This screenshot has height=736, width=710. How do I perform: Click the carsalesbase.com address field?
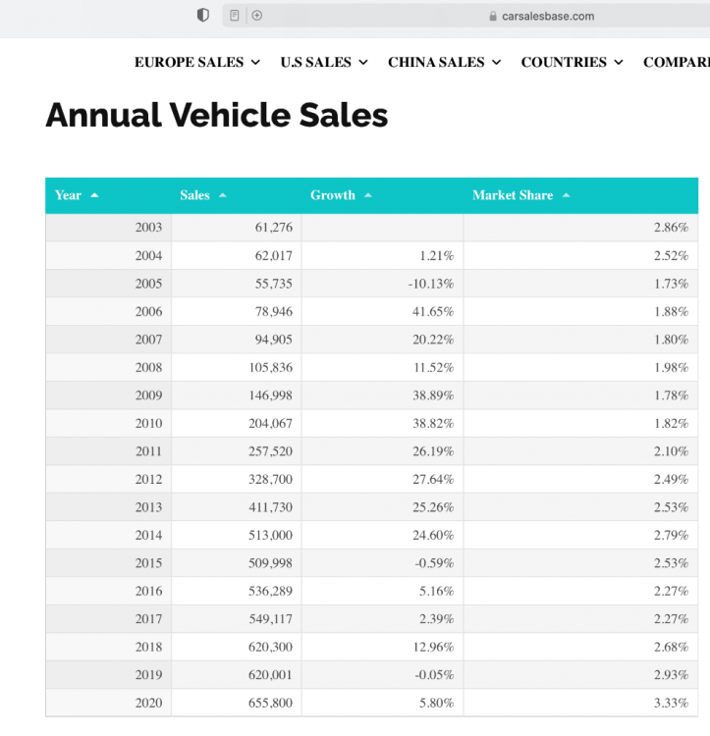[x=547, y=17]
